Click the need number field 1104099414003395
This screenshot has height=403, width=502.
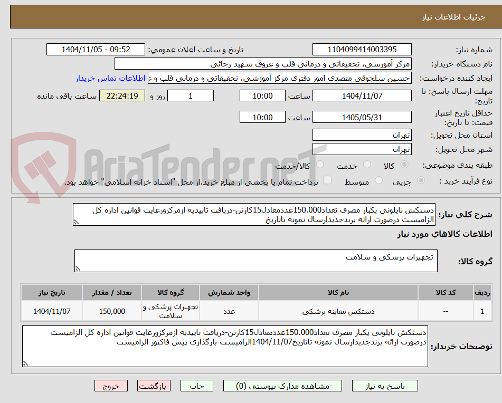click(x=362, y=50)
